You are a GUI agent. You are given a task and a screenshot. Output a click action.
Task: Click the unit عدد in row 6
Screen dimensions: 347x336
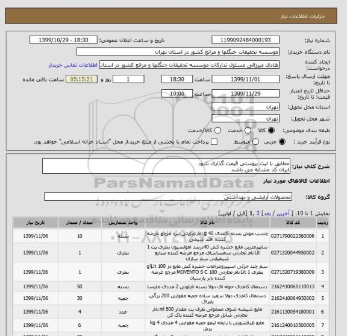123,312
